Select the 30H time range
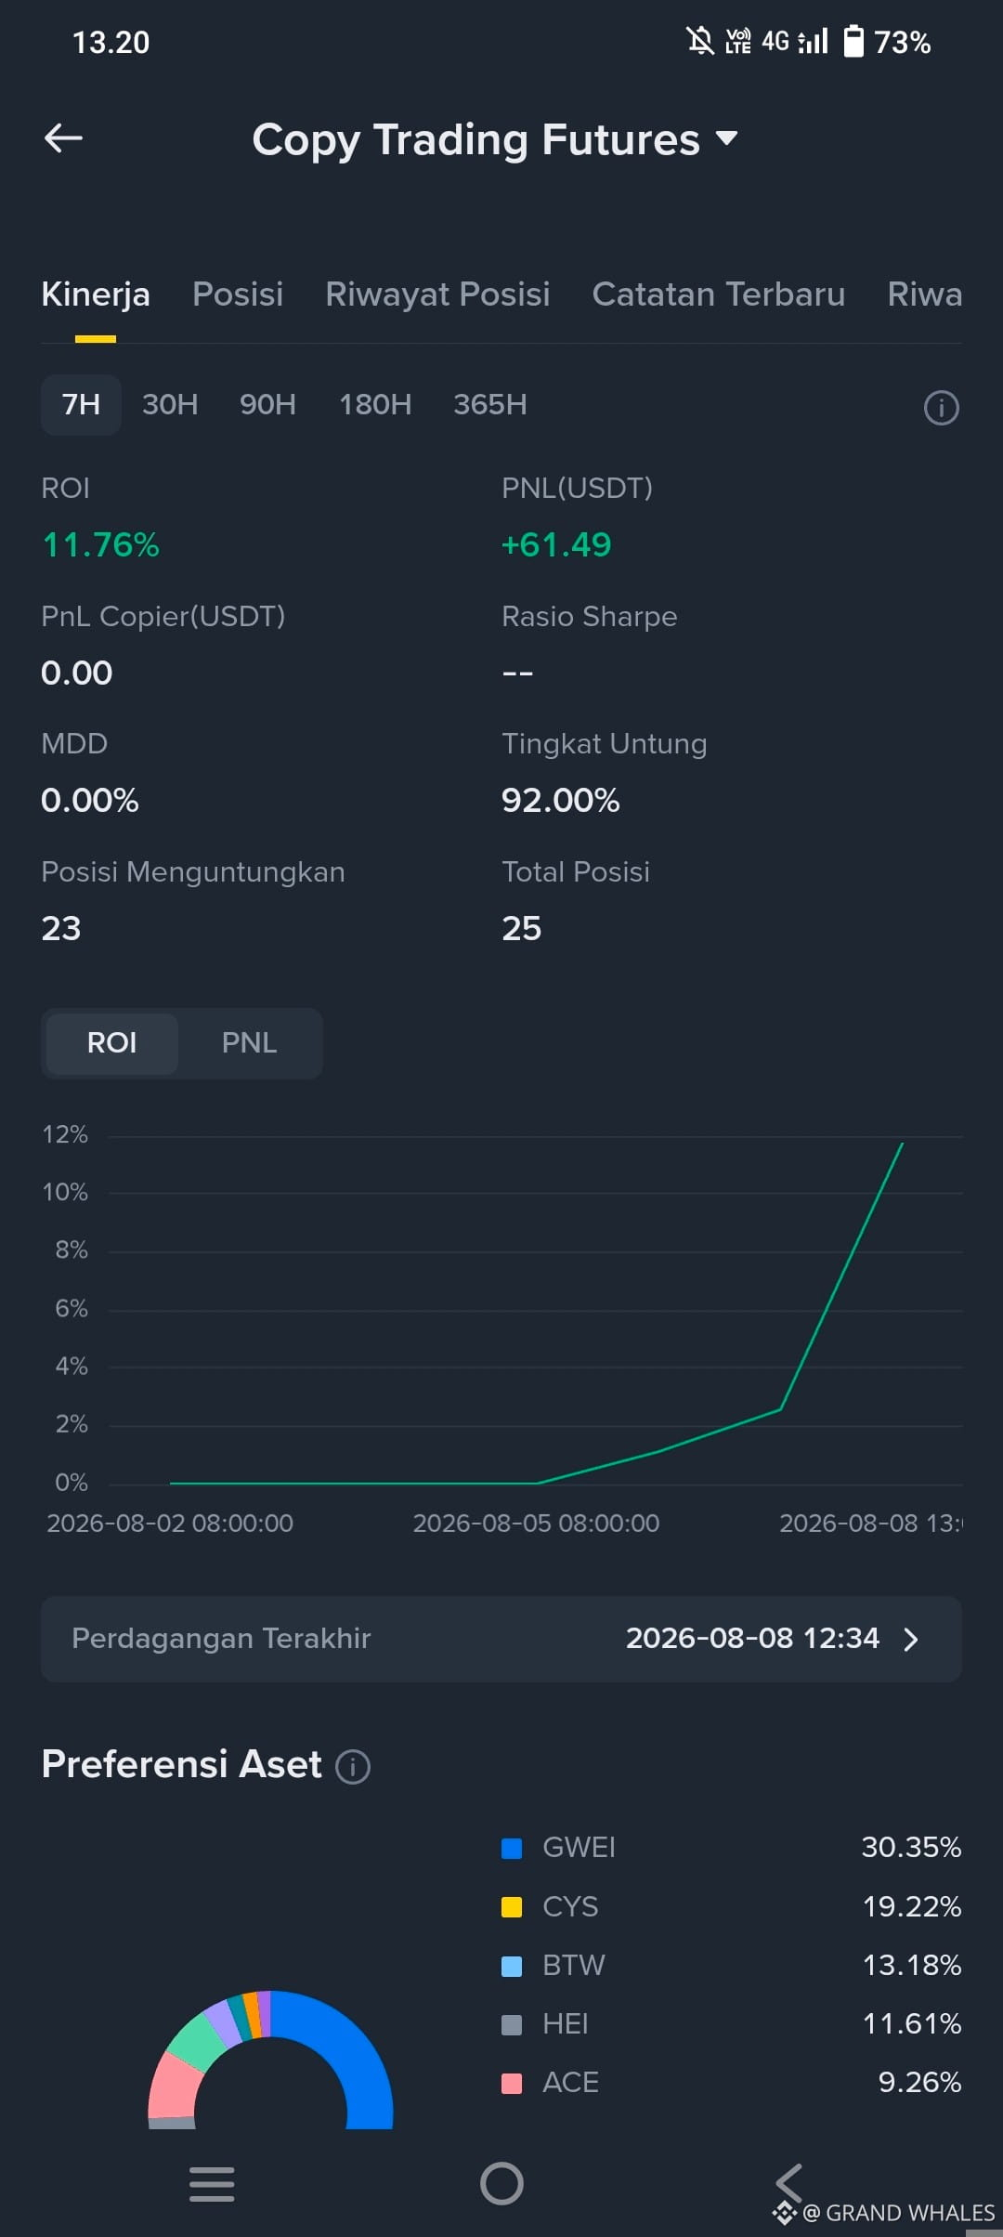 170,404
